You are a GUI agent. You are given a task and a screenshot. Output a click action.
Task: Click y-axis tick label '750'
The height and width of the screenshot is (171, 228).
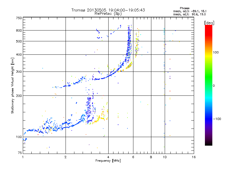19,18
